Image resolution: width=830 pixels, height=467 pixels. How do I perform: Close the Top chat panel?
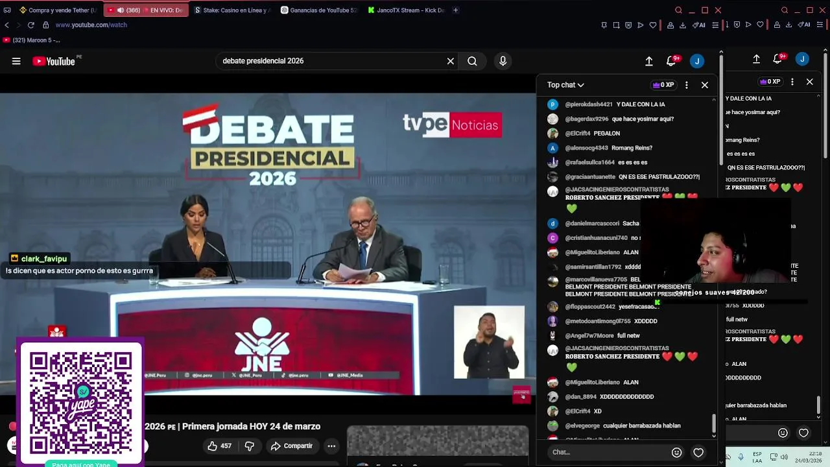(x=705, y=85)
